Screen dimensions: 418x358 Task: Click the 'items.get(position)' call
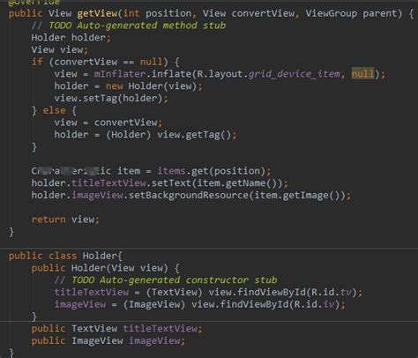(x=211, y=171)
